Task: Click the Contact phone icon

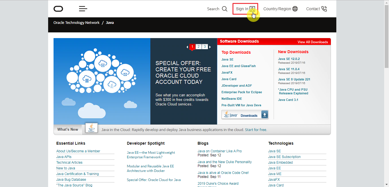Action: point(324,9)
